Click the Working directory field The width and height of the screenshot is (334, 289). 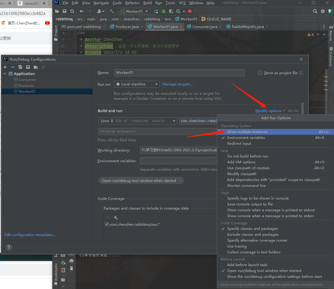point(179,150)
